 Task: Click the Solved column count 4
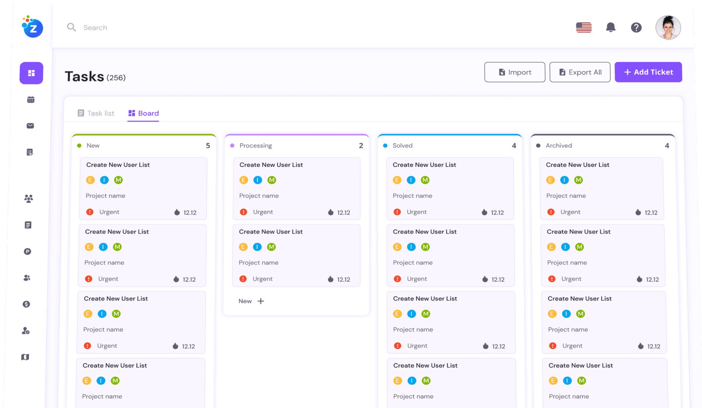tap(514, 145)
